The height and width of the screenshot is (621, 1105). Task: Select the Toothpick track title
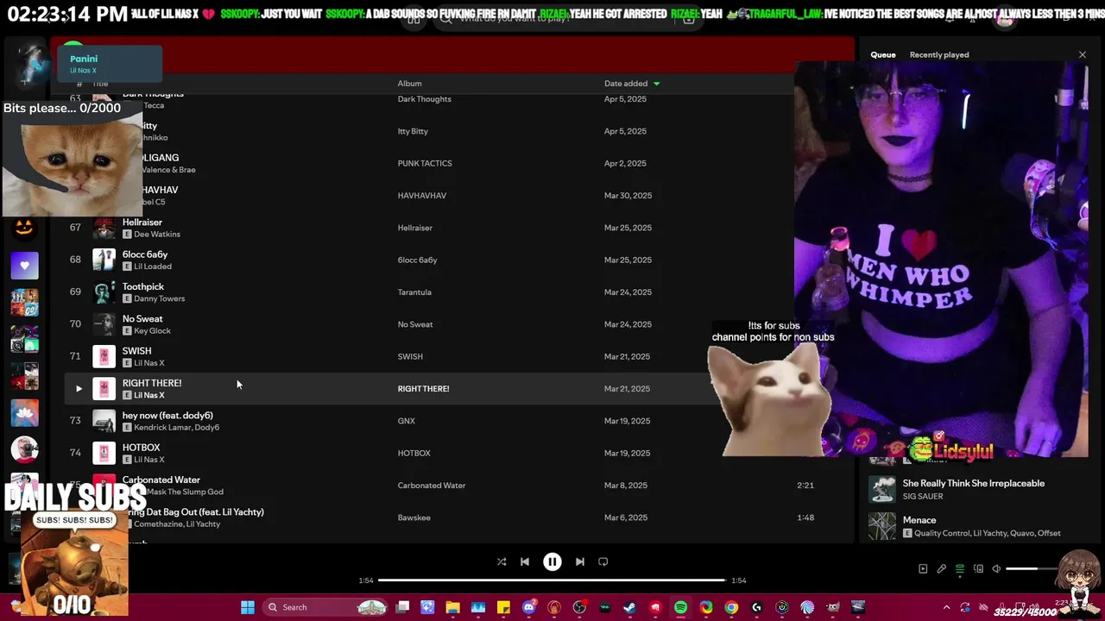click(143, 286)
